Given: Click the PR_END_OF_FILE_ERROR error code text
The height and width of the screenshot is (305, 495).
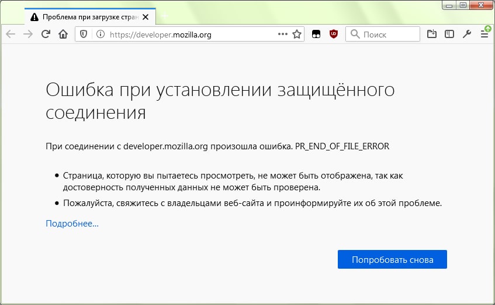Looking at the screenshot, I should pyautogui.click(x=342, y=146).
